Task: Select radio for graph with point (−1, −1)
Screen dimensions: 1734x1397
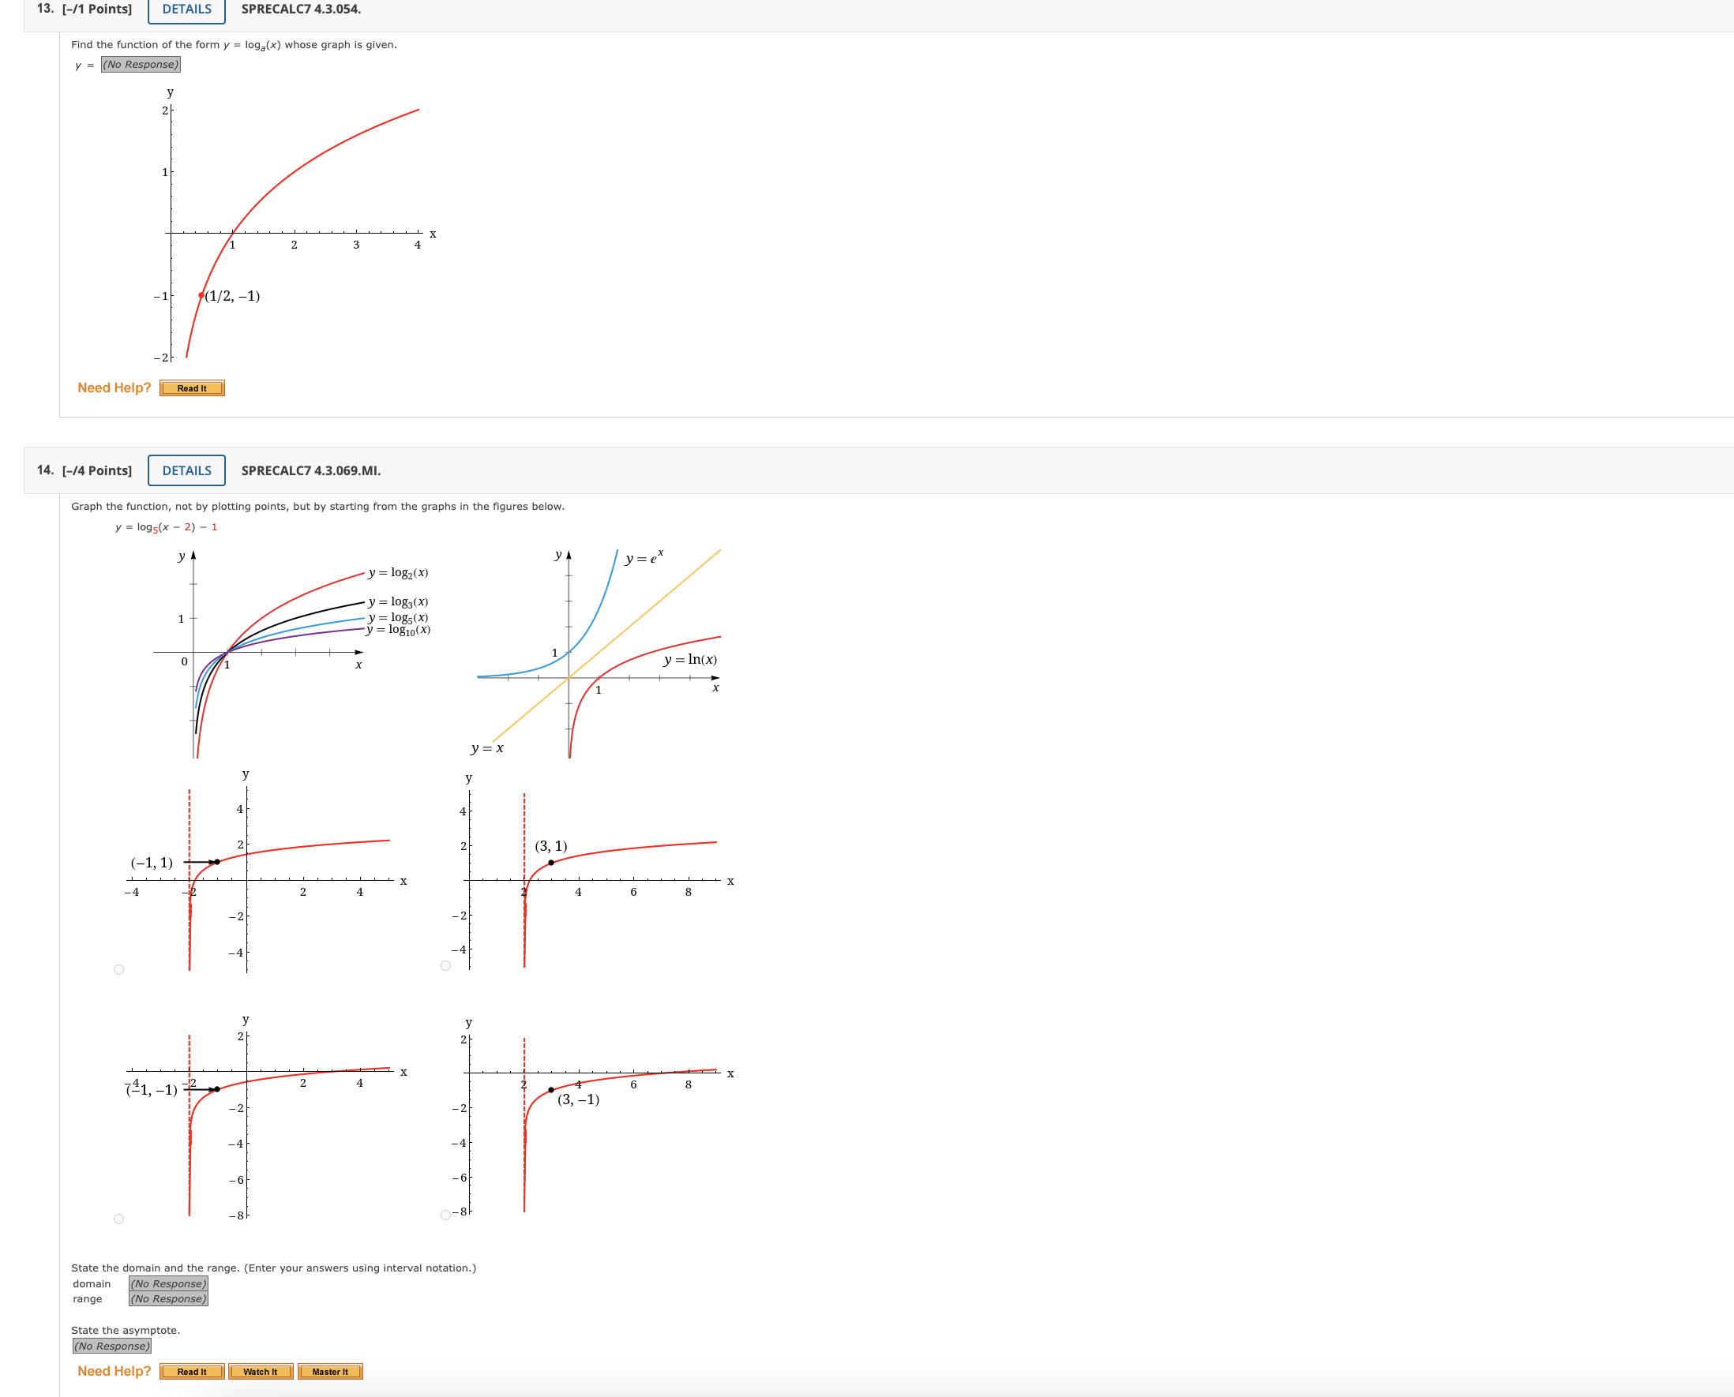Action: click(119, 1219)
